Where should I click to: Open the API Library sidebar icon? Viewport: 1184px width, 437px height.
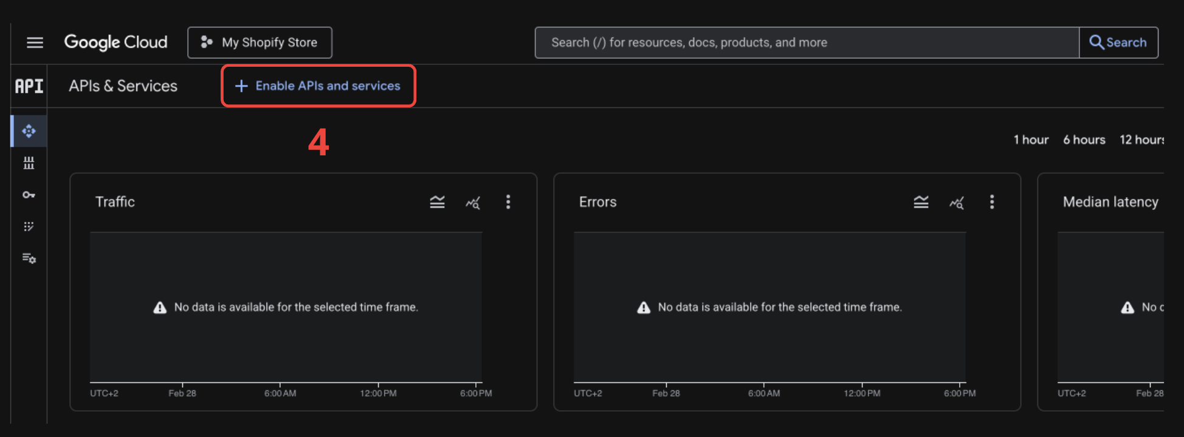[29, 163]
